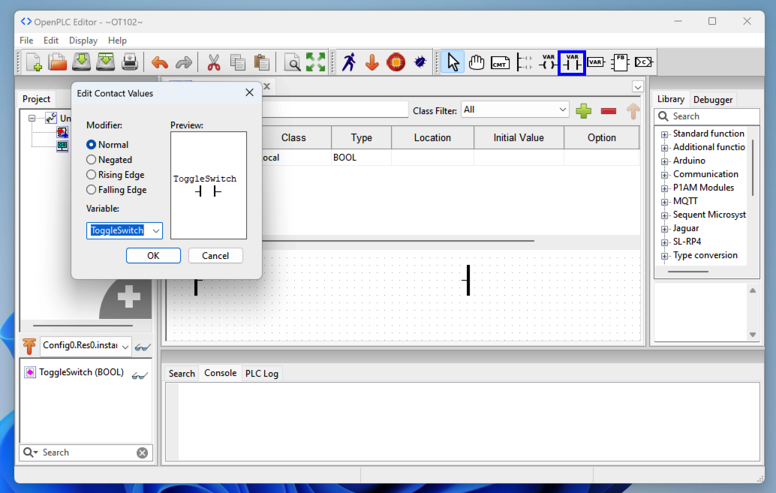Select the power rail tool
This screenshot has width=776, height=493.
click(524, 62)
